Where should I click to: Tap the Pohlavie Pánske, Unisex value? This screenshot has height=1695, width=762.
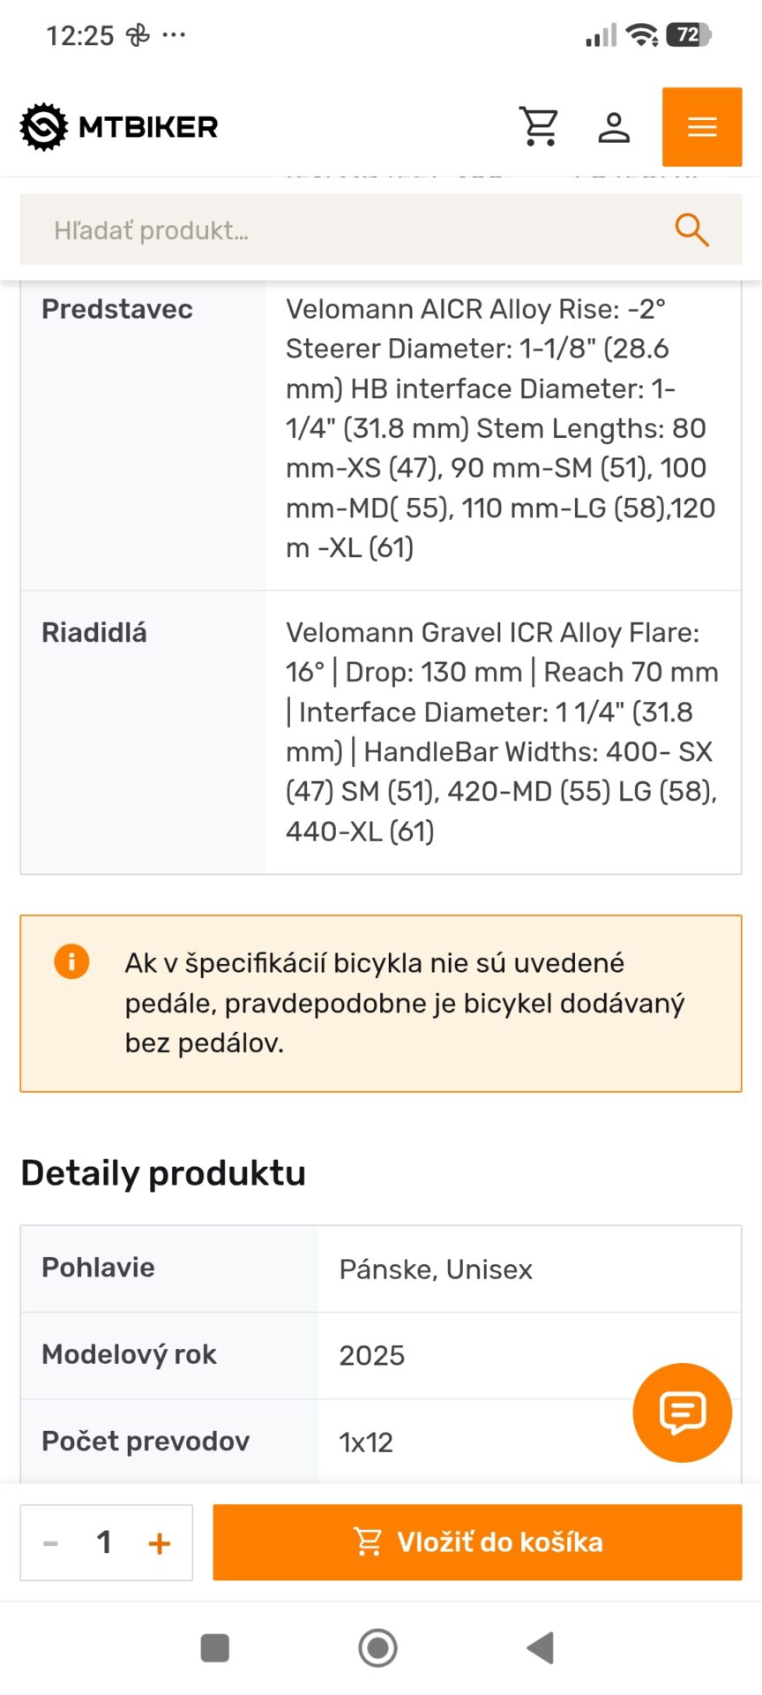coord(436,1269)
